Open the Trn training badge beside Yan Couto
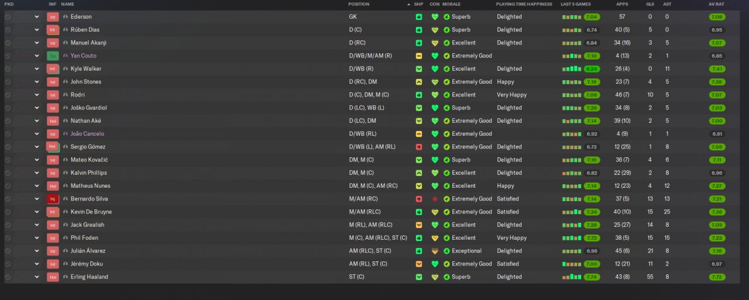The height and width of the screenshot is (300, 749). 53,56
